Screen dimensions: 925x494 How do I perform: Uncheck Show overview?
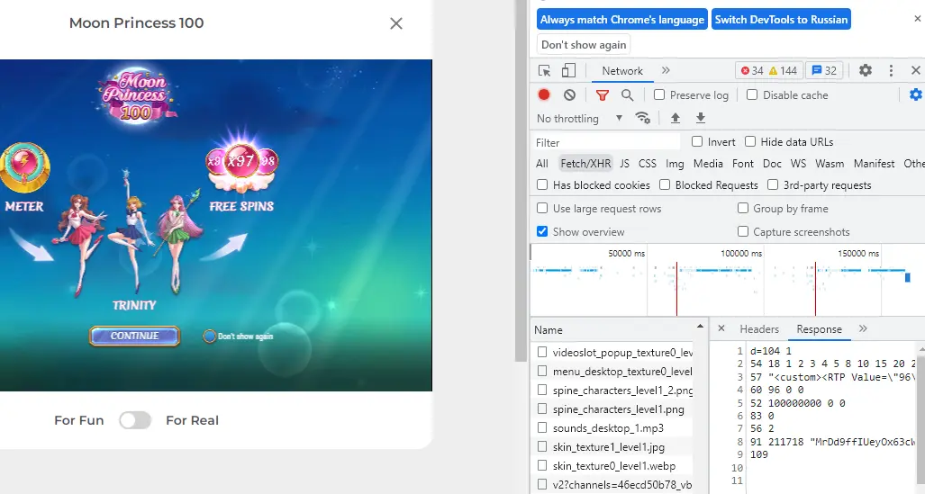pos(542,231)
